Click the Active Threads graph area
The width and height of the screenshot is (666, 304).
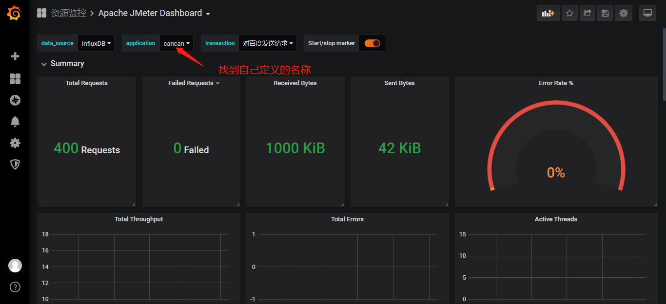click(556, 267)
